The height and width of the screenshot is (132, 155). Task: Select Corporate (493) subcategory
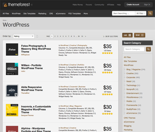[x=133, y=77]
